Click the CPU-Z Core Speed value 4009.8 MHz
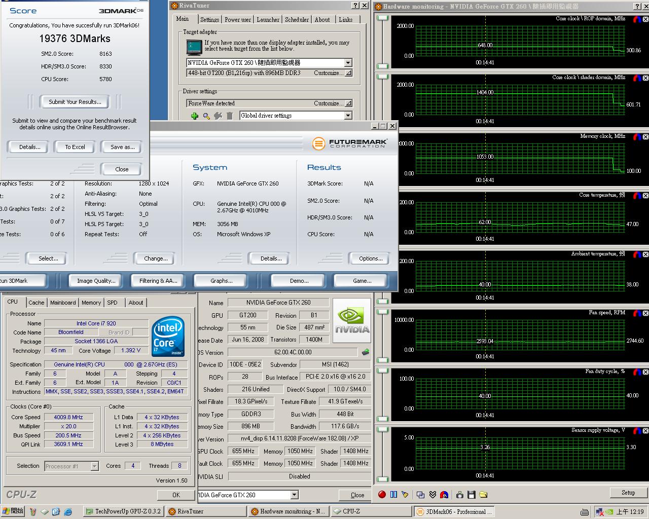The image size is (649, 519). [68, 418]
